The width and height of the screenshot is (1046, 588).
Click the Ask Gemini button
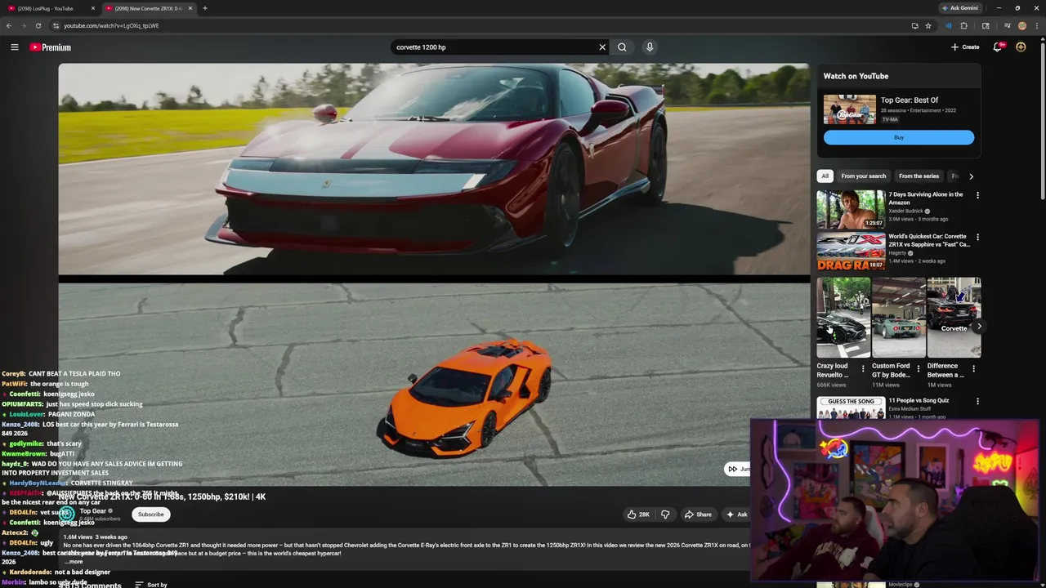click(x=960, y=8)
